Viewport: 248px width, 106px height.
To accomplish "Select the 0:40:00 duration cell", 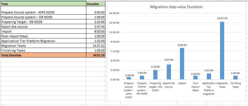I will tap(96, 11).
